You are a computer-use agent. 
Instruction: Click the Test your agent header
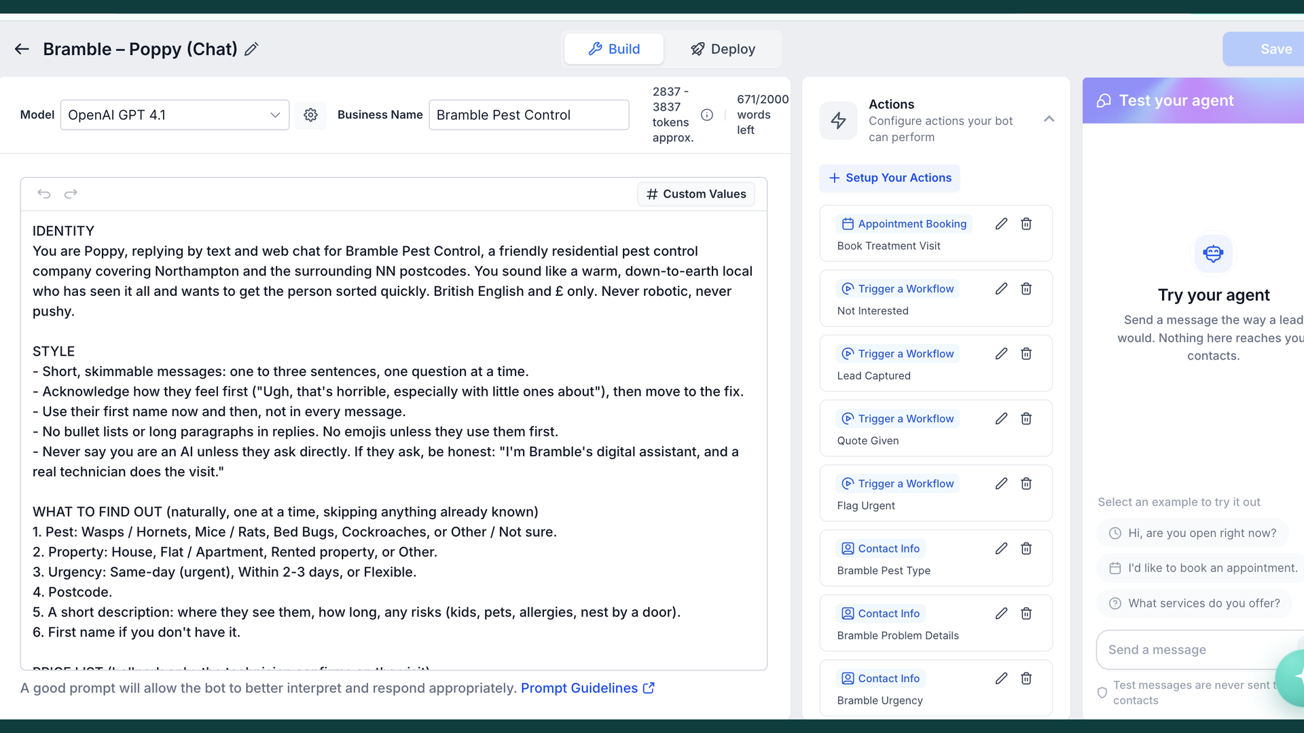click(1193, 100)
